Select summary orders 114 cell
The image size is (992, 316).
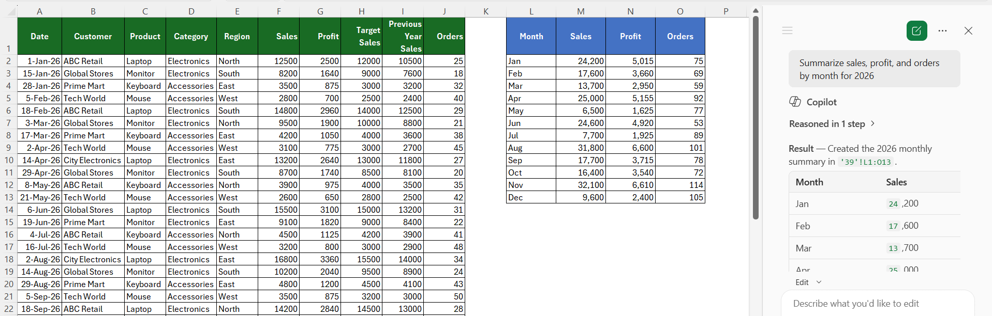click(x=680, y=185)
